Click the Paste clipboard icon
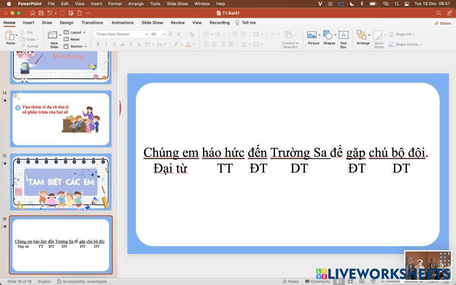The image size is (456, 285). coord(10,36)
